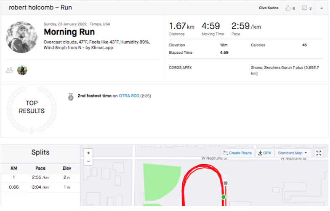Download the GPX file
This screenshot has width=330, height=211.
coord(264,153)
